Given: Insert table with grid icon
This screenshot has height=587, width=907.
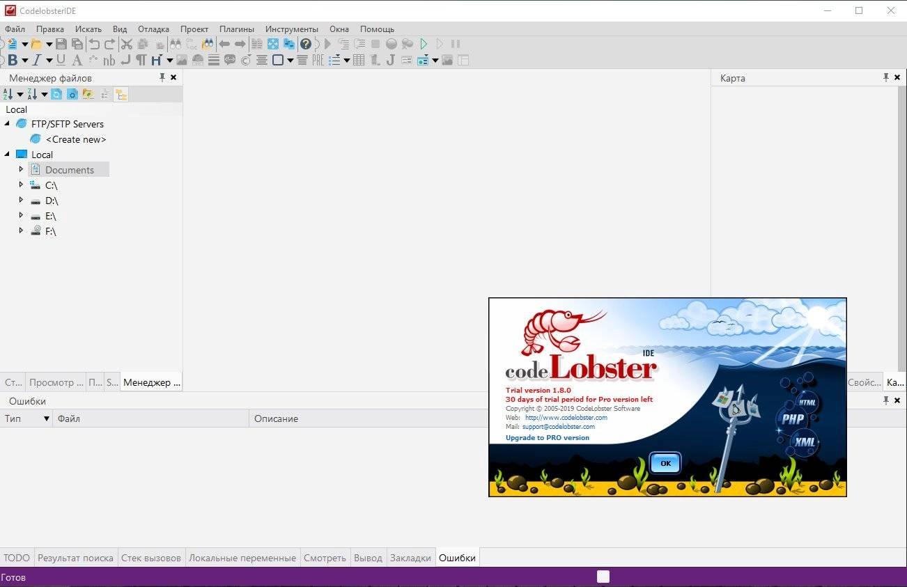Looking at the screenshot, I should (359, 60).
